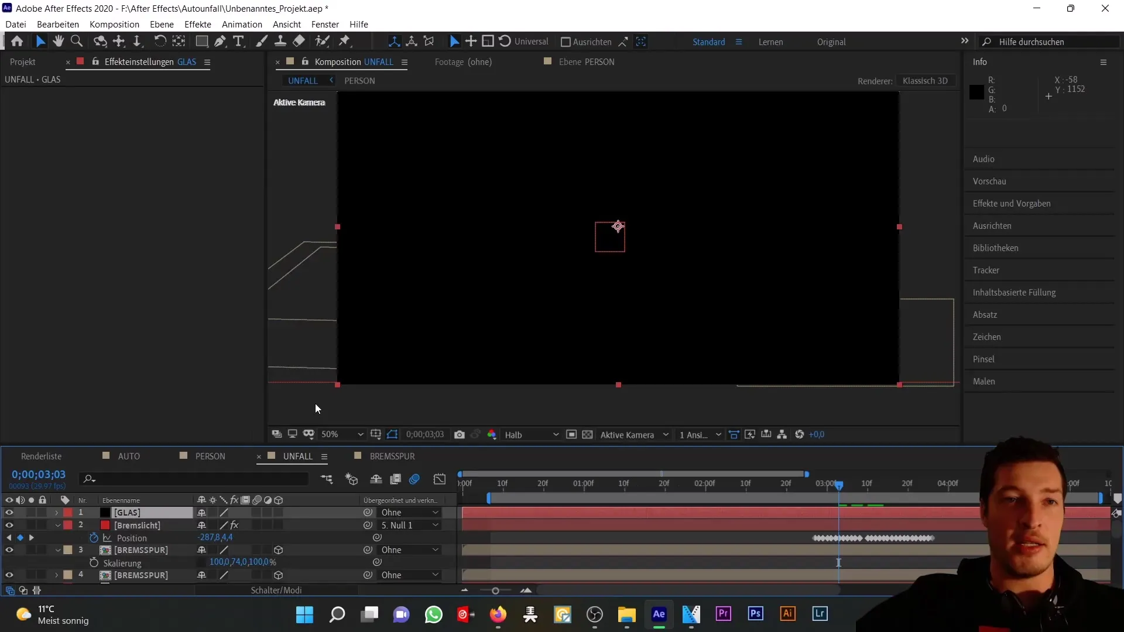Click the snapshot camera icon
The height and width of the screenshot is (632, 1124).
coord(460,435)
